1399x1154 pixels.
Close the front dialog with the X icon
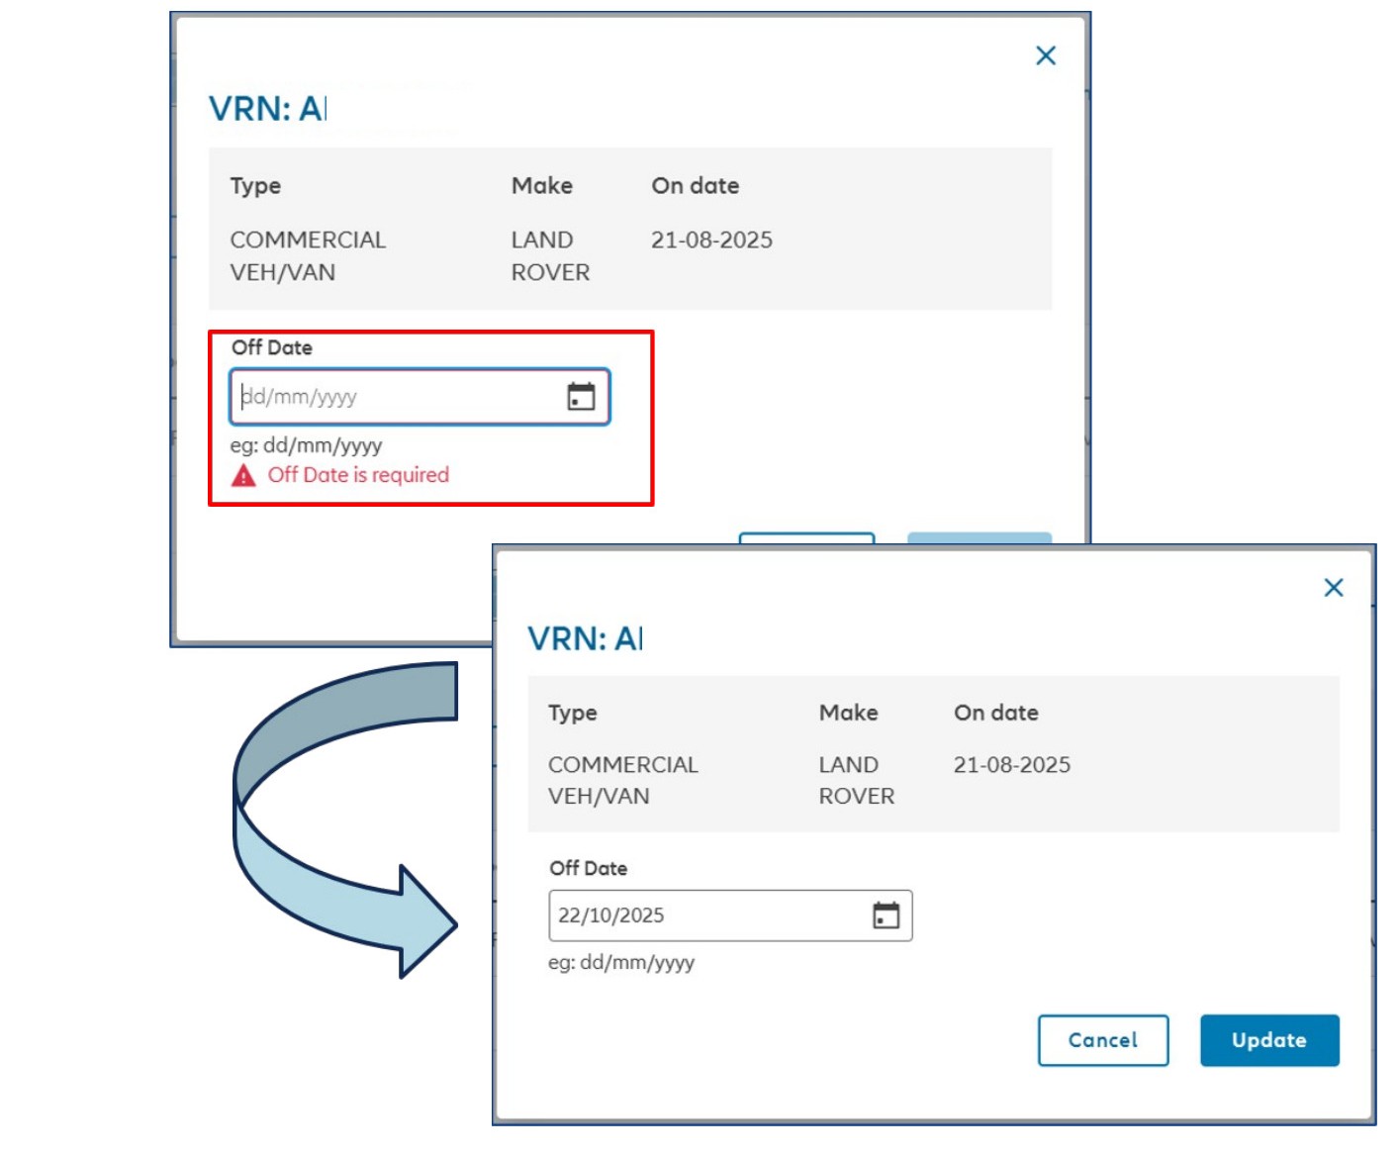tap(1334, 588)
